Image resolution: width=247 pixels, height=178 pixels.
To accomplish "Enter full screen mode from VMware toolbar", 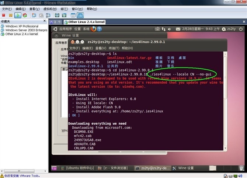I will (x=57, y=15).
